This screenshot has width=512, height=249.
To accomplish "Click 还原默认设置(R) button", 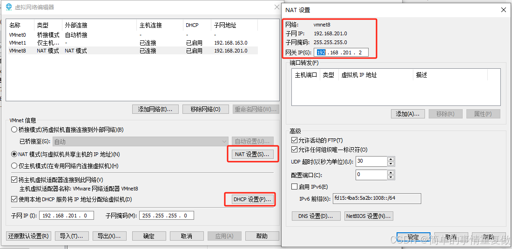I will pyautogui.click(x=29, y=236).
